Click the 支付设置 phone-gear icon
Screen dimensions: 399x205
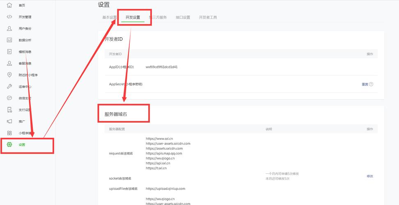(x=9, y=110)
